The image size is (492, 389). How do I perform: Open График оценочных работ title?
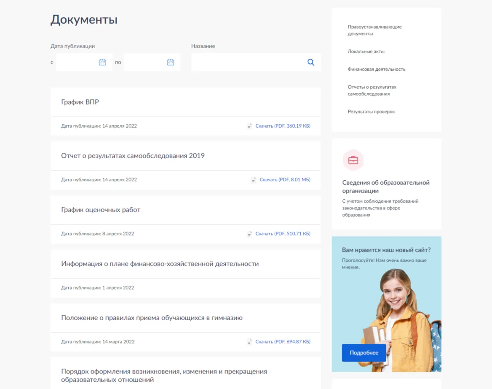click(x=101, y=210)
